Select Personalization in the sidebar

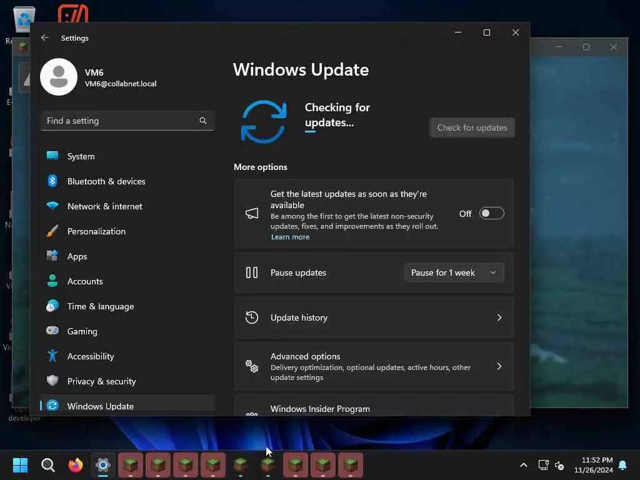(x=127, y=231)
